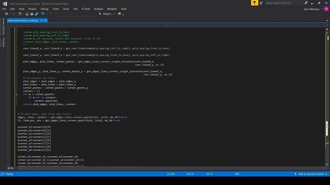This screenshot has width=330, height=185.
Task: Open Navigate Backward history dropdown arrow
Action: (x=10, y=14)
